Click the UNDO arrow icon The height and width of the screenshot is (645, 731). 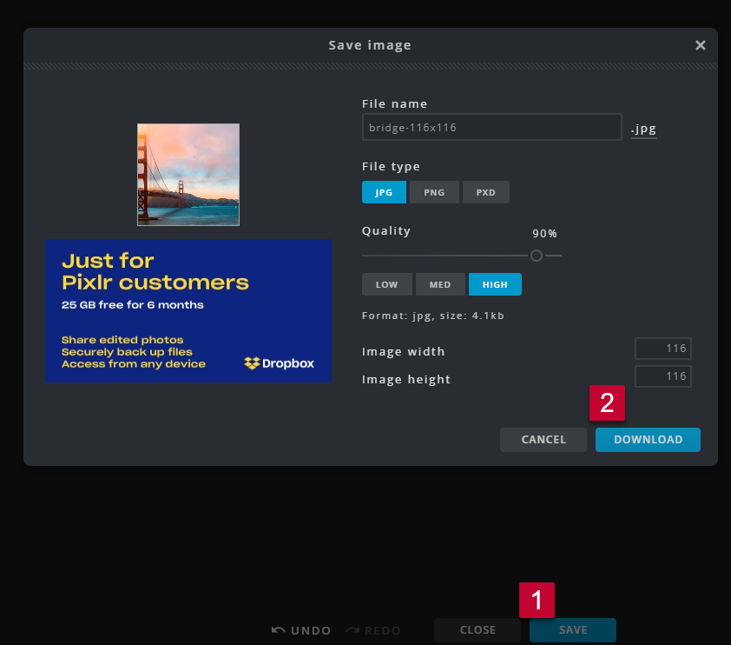(x=279, y=630)
